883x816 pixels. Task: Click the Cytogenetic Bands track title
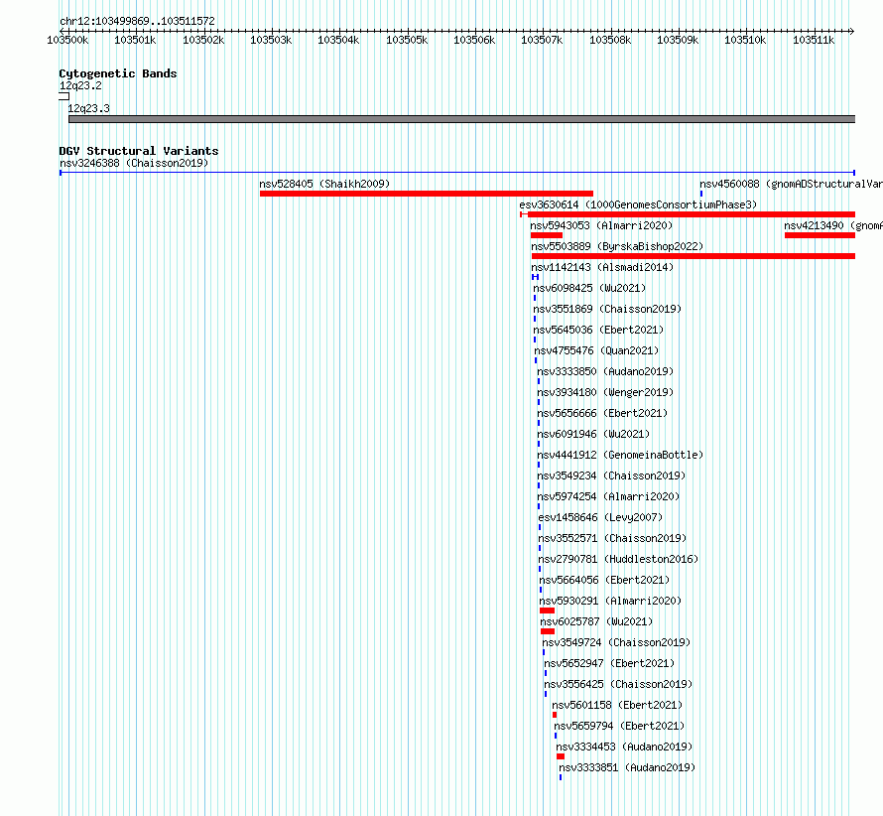(x=118, y=73)
